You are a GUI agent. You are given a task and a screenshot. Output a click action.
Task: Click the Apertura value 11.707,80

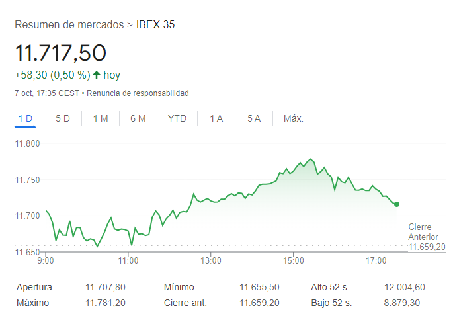pyautogui.click(x=105, y=287)
